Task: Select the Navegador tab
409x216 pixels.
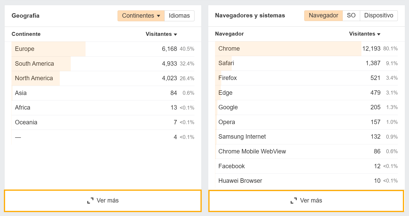Action: pyautogui.click(x=323, y=16)
